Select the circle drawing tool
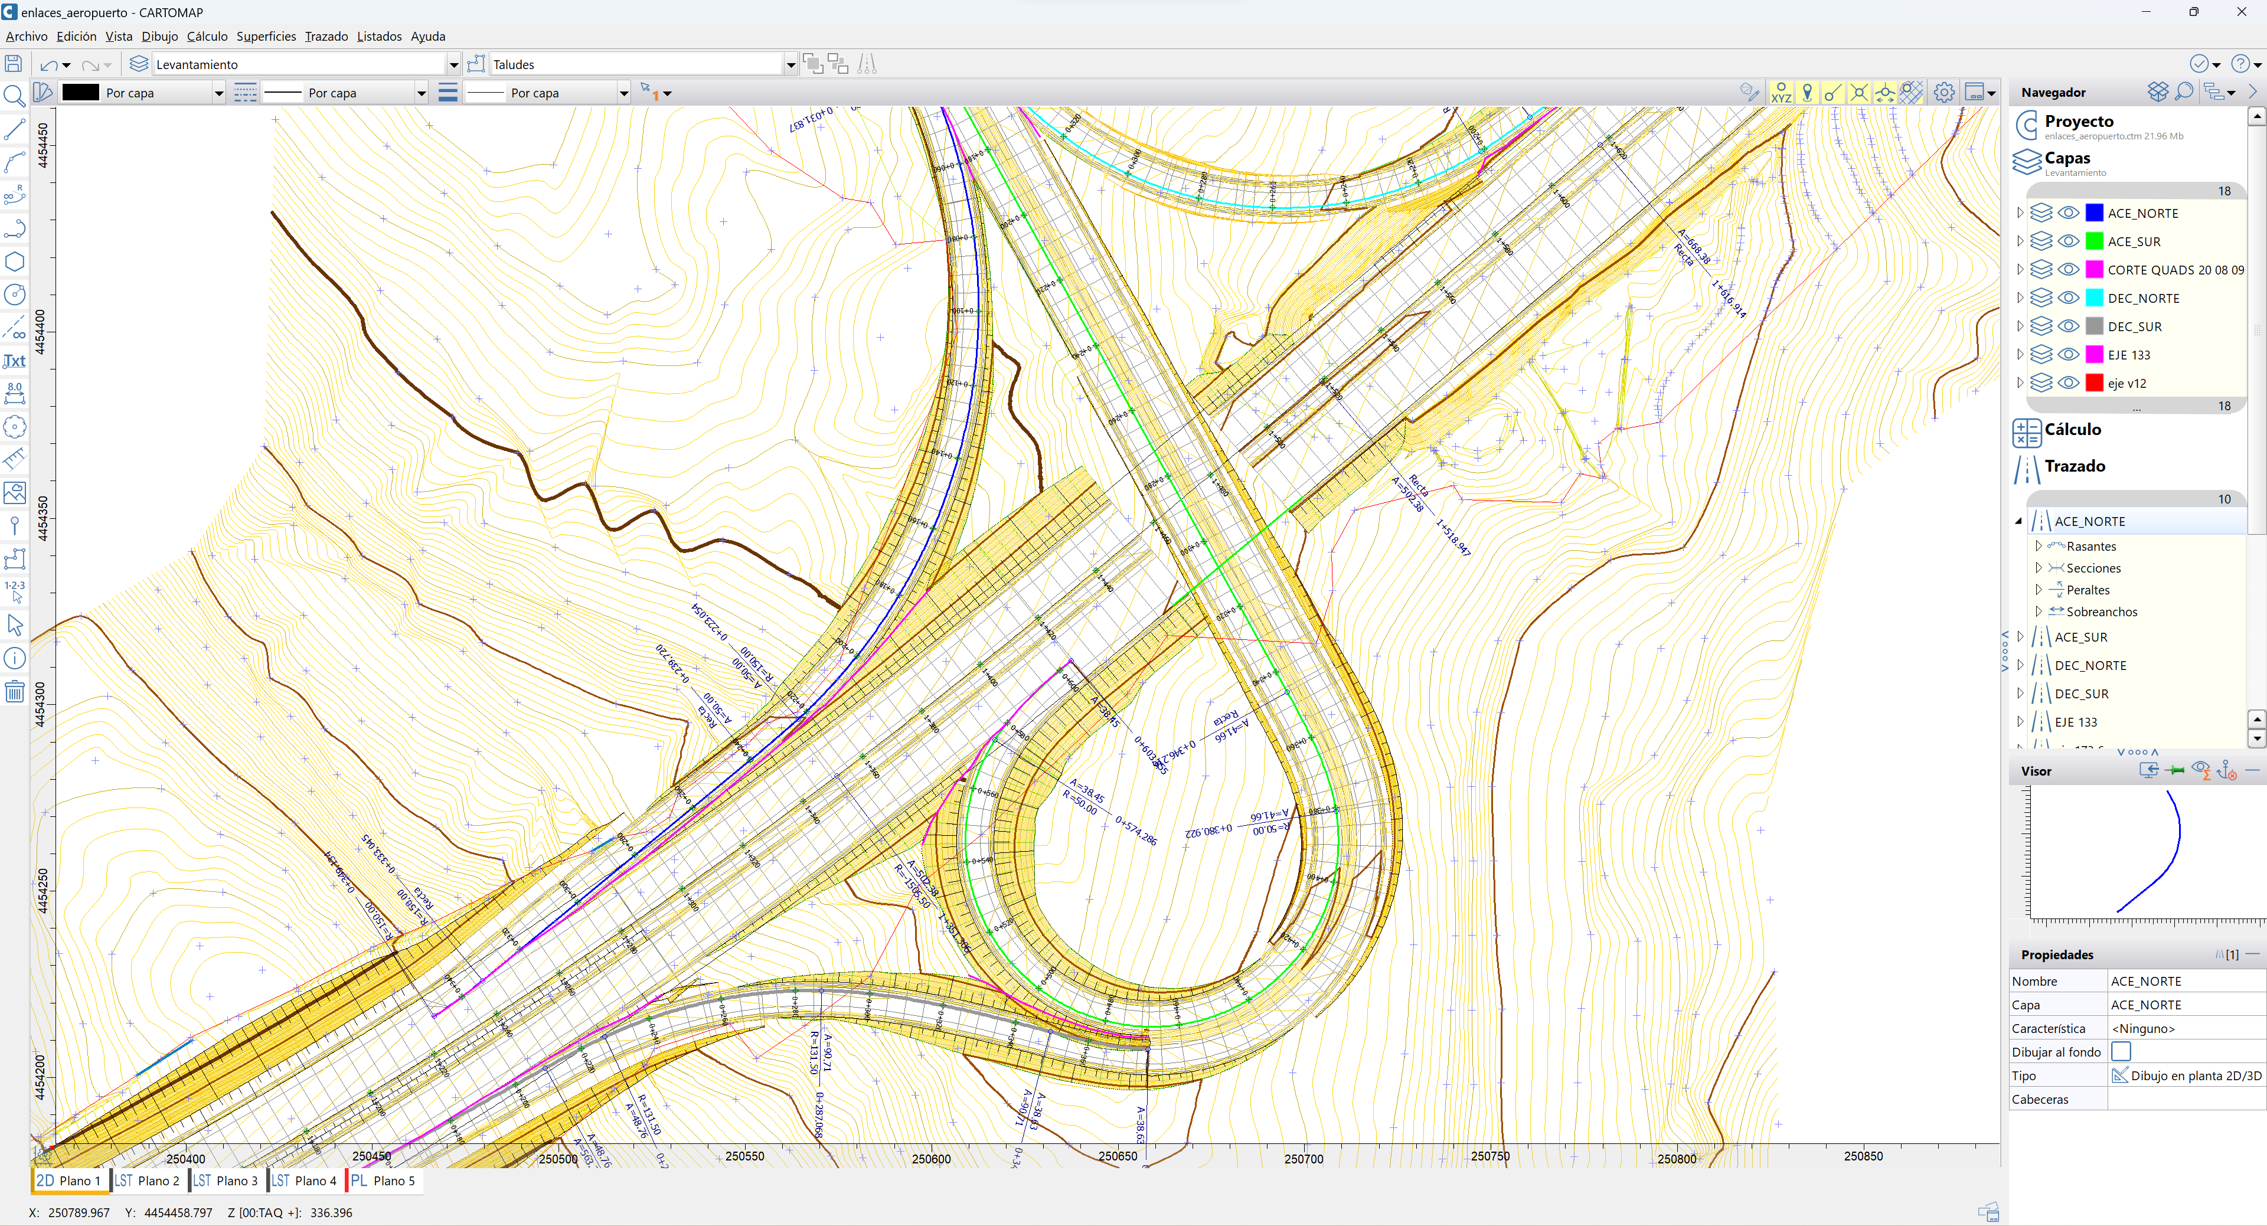Image resolution: width=2267 pixels, height=1226 pixels. [14, 295]
